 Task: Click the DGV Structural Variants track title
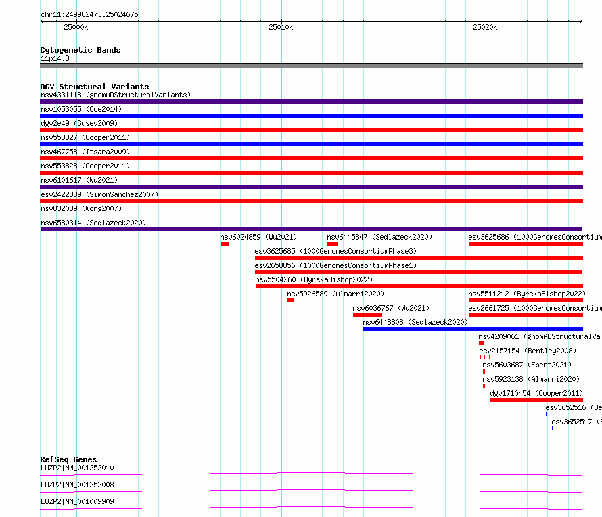(x=95, y=87)
